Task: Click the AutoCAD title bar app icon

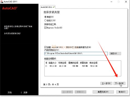Action: (x=2, y=2)
